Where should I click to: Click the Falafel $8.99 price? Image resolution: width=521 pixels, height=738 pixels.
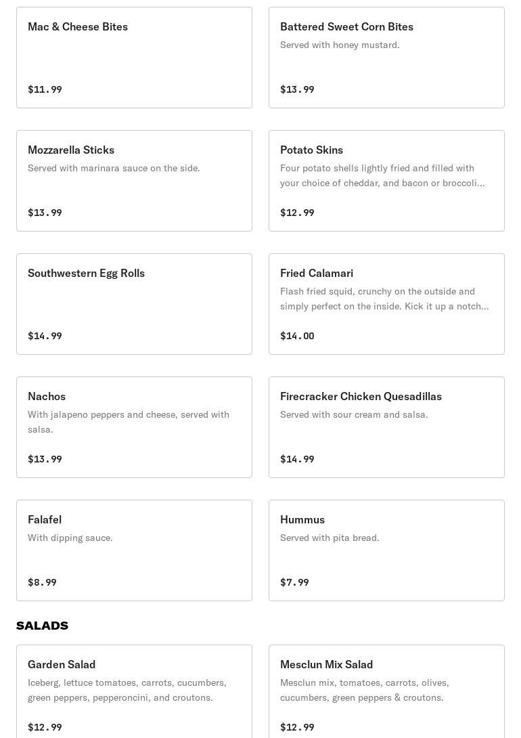point(43,582)
